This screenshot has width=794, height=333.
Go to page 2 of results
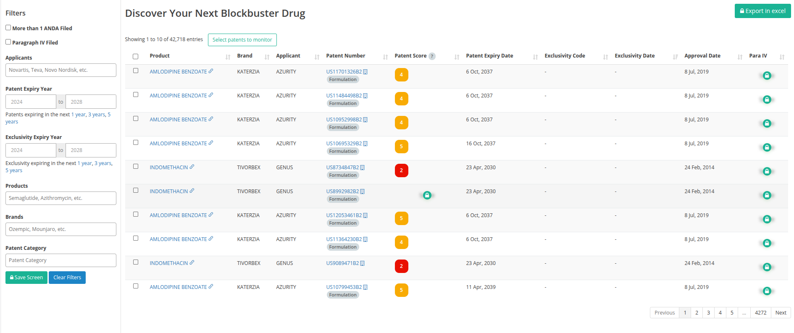click(697, 313)
